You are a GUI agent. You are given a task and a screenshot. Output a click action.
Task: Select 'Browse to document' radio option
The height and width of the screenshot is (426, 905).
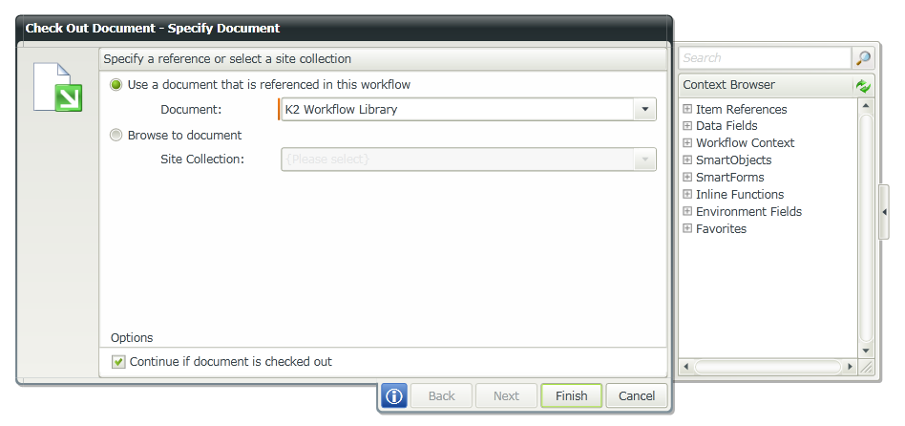pos(117,136)
